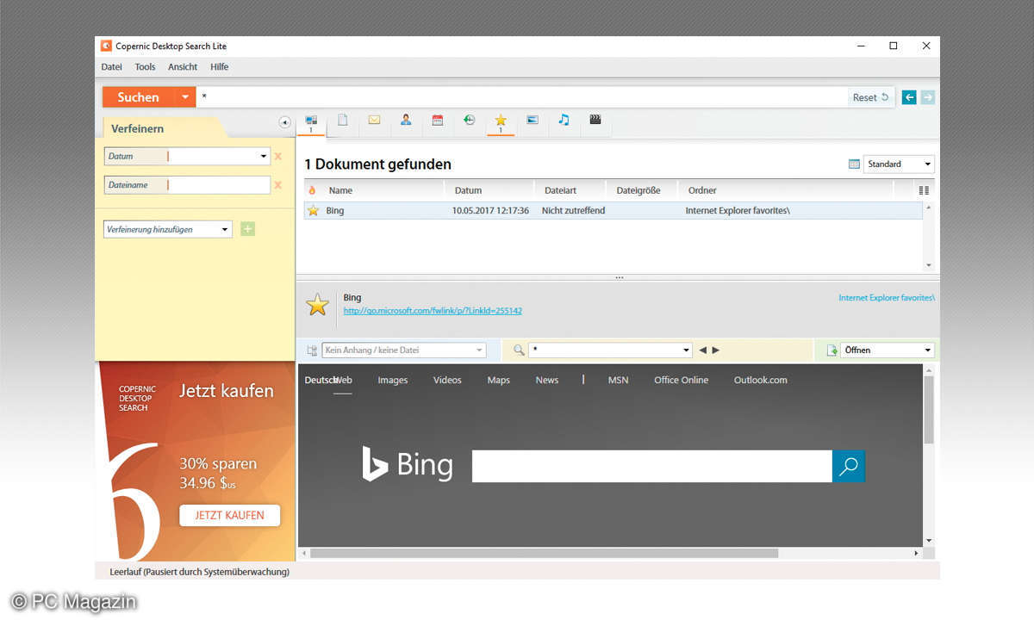Click the JETZT KAUFEN button in ad

pos(230,515)
